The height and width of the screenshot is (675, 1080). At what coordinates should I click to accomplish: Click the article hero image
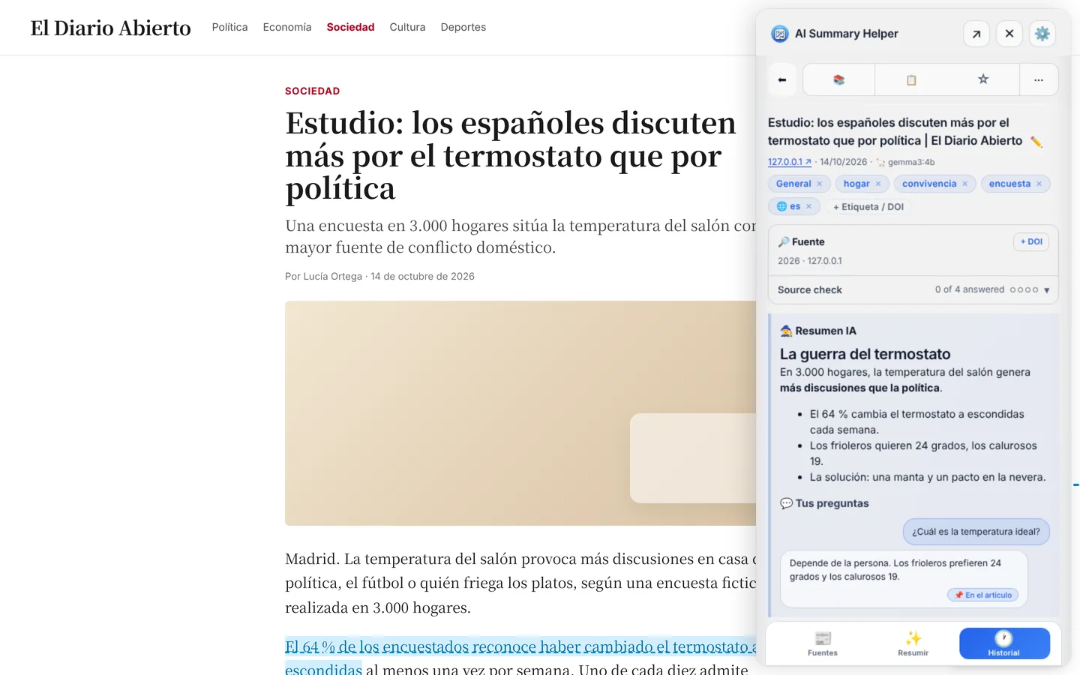pos(520,413)
